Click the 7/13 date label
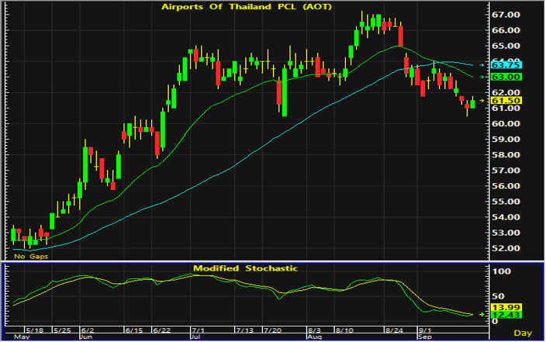This screenshot has height=342, width=546. (x=245, y=330)
